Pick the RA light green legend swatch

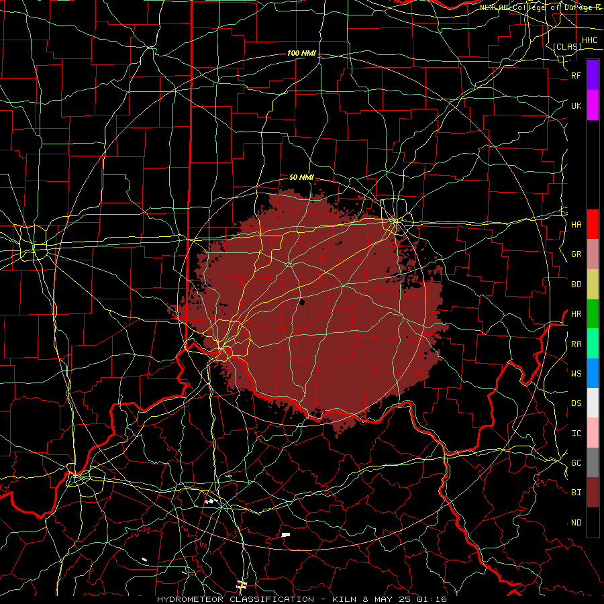click(593, 344)
